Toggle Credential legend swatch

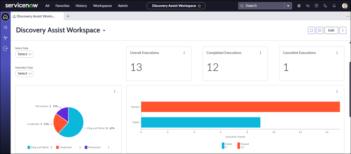tap(57, 147)
